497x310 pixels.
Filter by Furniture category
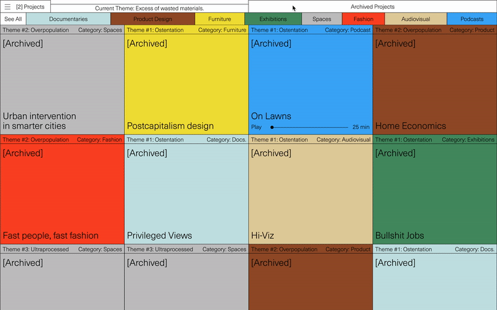tap(219, 19)
